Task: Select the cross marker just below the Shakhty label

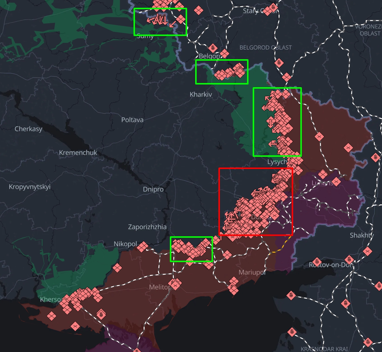Action: point(368,251)
